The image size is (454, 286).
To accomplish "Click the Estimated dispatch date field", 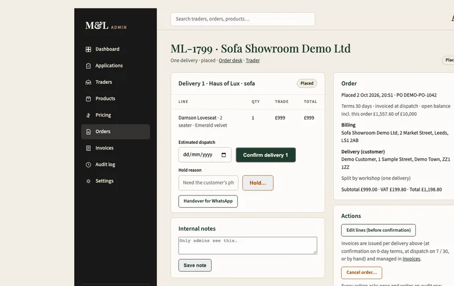I will (x=205, y=155).
